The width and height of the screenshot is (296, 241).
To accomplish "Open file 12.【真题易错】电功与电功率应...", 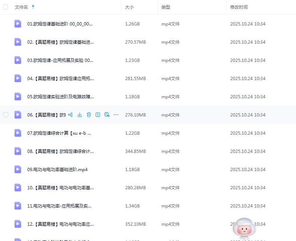I will 60,224.
